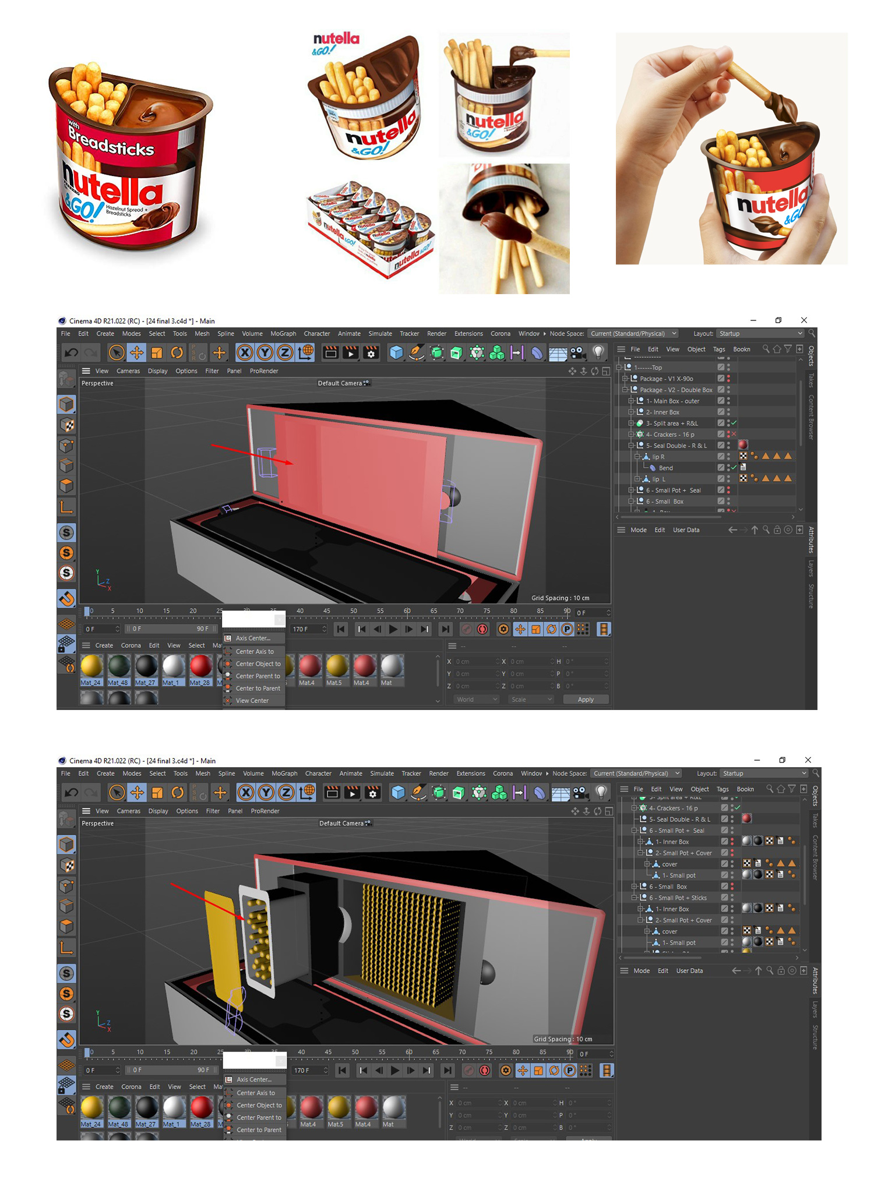
Task: Open Edit Render Settings icon in upper window
Action: pyautogui.click(x=371, y=352)
